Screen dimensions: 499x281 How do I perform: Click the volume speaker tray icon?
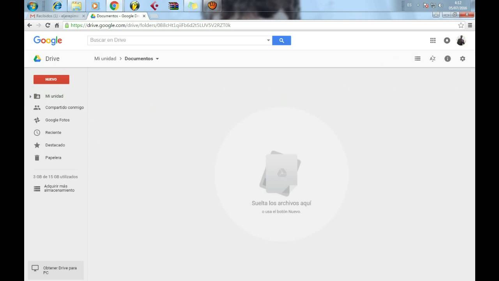(441, 5)
